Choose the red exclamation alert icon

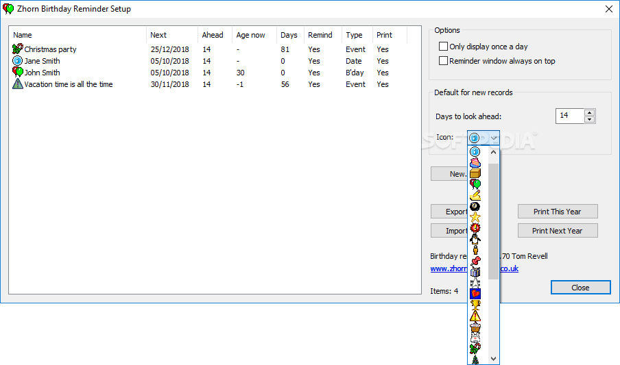tap(475, 228)
